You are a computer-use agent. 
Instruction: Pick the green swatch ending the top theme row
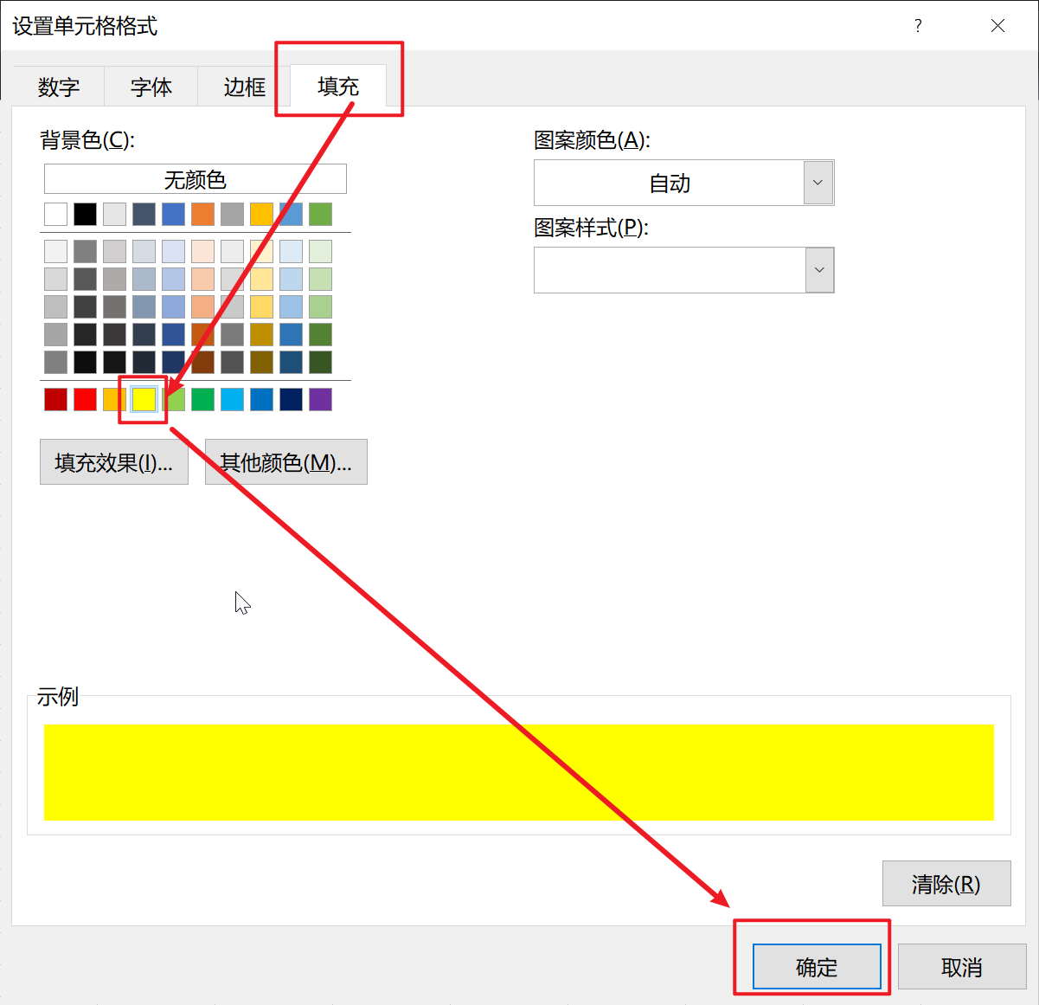[321, 214]
